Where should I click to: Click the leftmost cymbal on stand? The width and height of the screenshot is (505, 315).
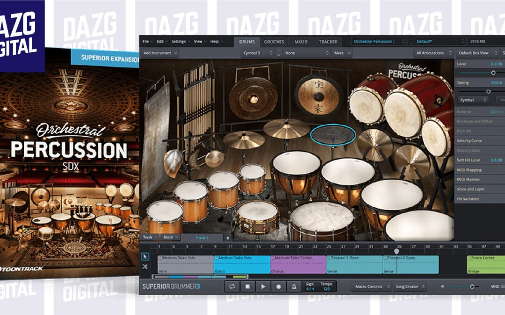(244, 140)
